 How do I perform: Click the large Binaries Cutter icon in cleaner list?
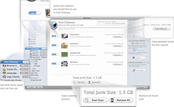(x=65, y=36)
